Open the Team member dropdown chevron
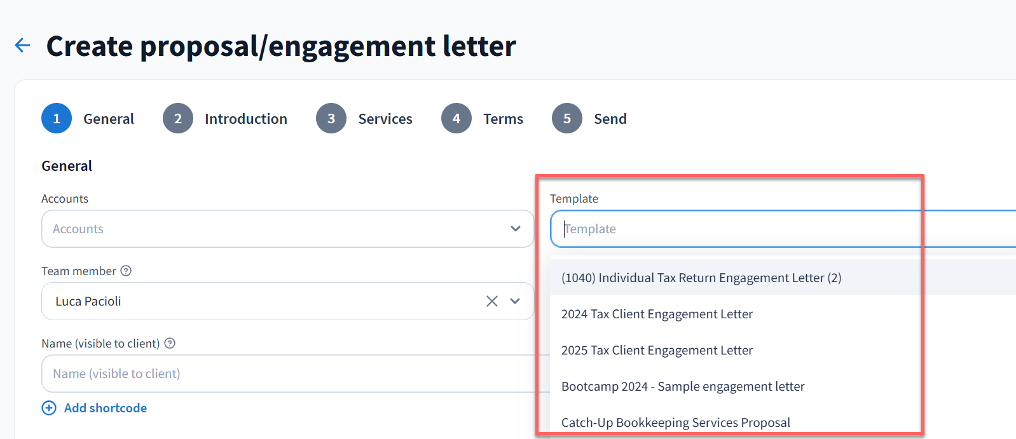The height and width of the screenshot is (439, 1016). pyautogui.click(x=515, y=301)
